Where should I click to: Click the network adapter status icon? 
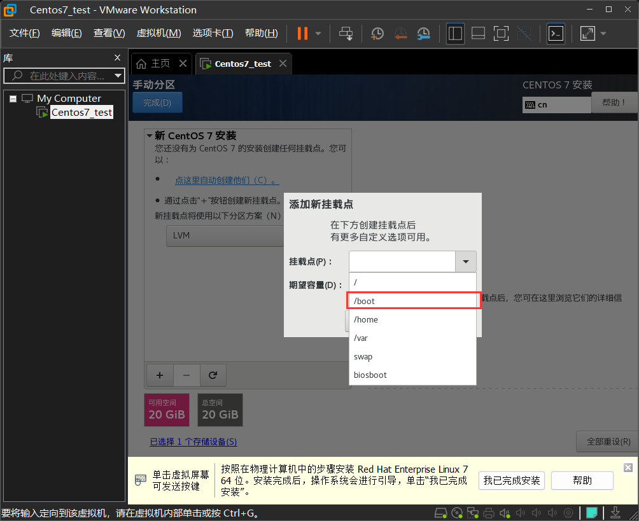click(x=473, y=513)
